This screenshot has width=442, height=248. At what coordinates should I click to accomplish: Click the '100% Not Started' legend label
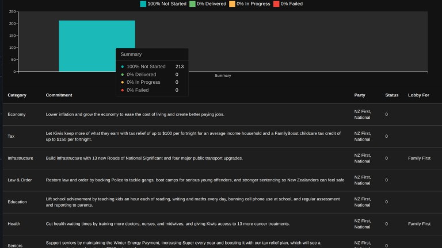point(167,4)
